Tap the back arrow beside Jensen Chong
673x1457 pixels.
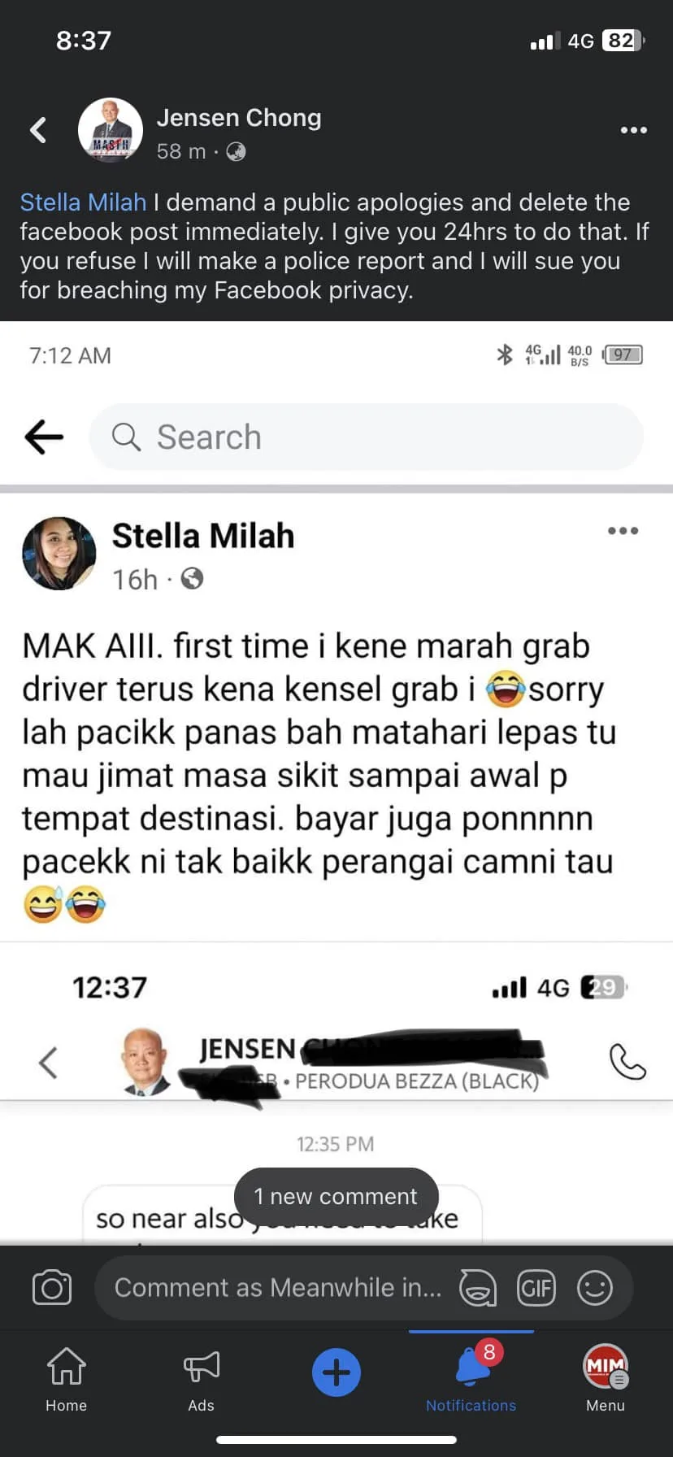tap(38, 130)
